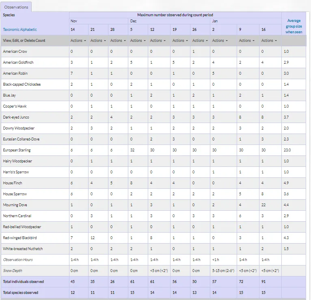Select Red-winged Blackbird count 12 on Nov 21
Viewport: 311px width, 300px height.
pos(93,238)
